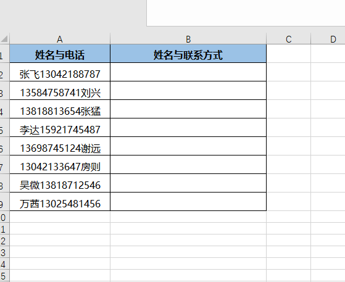Screen dimensions: 345x282
Task: Click empty cell B7 beside 房则
Action: tap(188, 165)
